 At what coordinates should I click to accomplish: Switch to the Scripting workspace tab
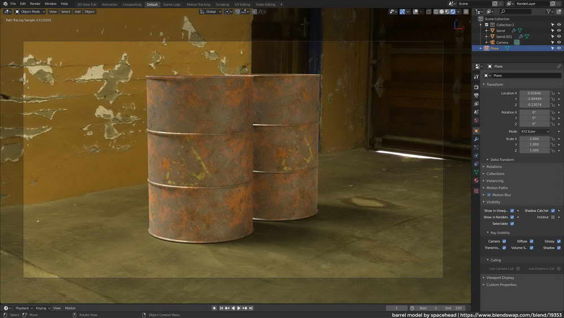[x=222, y=5]
